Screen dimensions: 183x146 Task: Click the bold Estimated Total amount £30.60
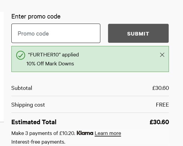pyautogui.click(x=159, y=122)
